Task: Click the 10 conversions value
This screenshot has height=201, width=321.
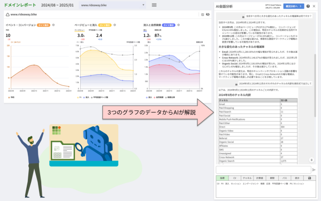Action: point(8,36)
